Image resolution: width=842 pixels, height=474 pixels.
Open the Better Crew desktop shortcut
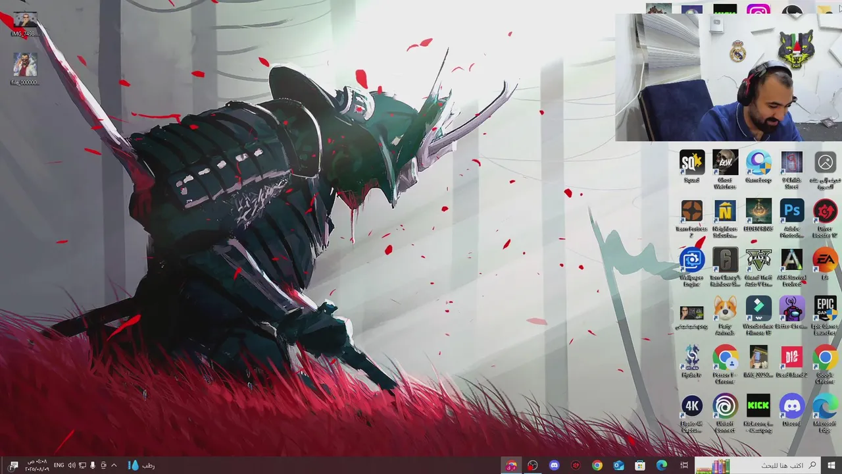point(791,313)
